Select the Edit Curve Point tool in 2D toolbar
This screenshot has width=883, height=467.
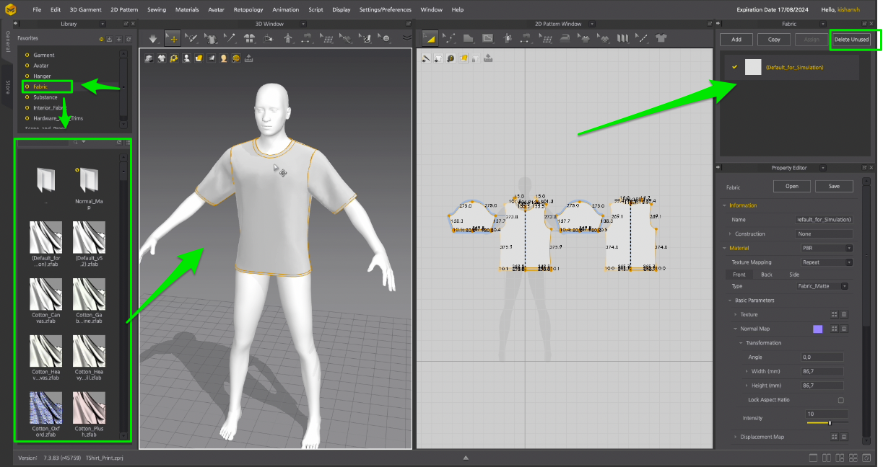pyautogui.click(x=450, y=37)
